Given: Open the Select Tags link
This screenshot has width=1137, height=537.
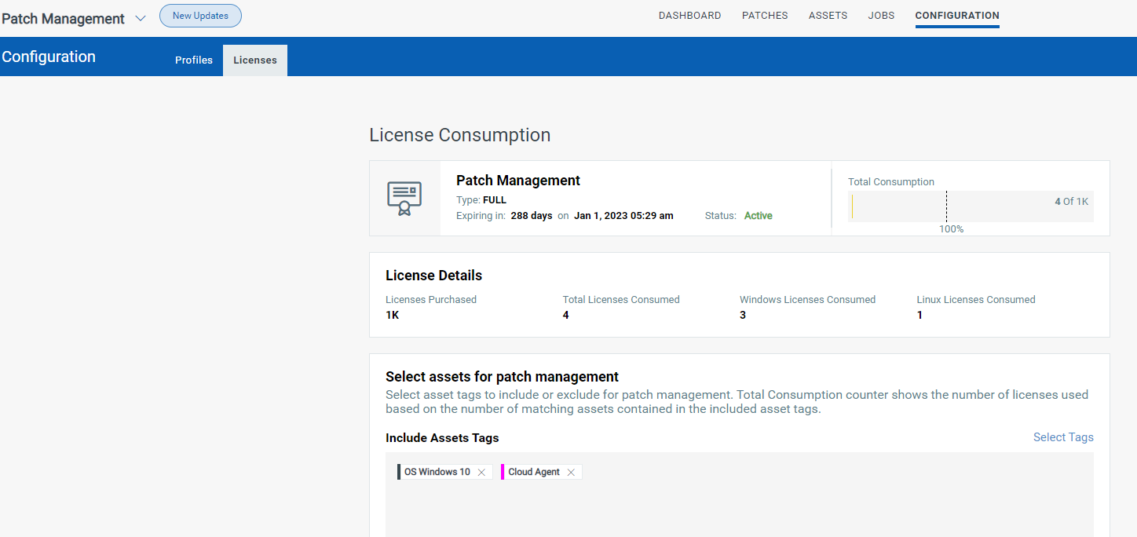Looking at the screenshot, I should (x=1063, y=437).
